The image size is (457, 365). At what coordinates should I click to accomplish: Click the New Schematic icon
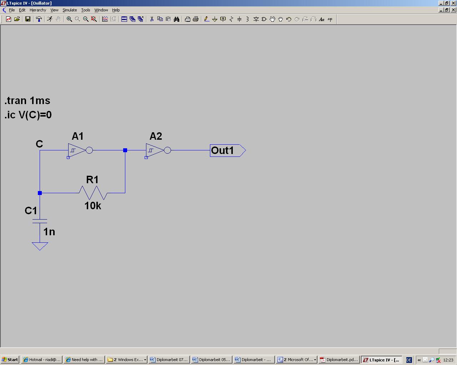9,19
